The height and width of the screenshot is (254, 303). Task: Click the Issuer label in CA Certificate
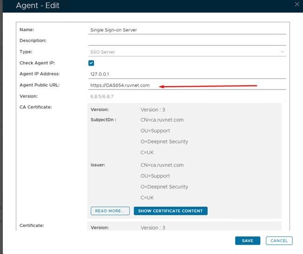coord(99,165)
